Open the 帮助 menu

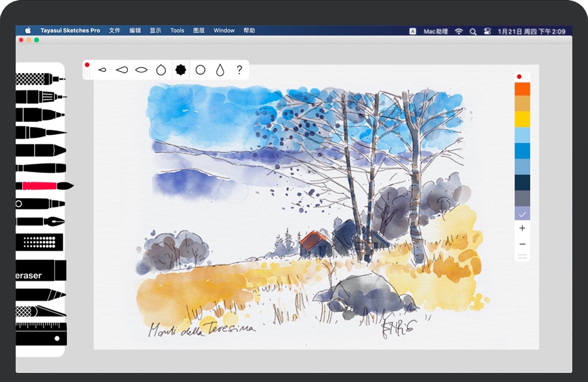(x=250, y=31)
